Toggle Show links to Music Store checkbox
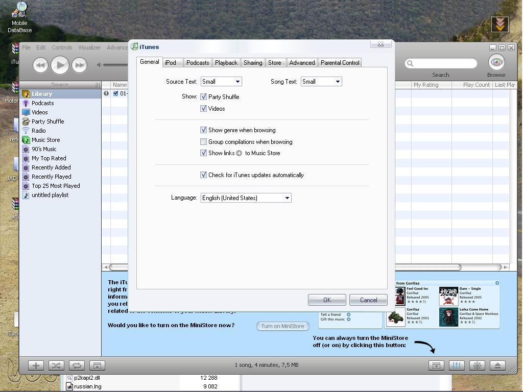The image size is (523, 392). tap(203, 153)
